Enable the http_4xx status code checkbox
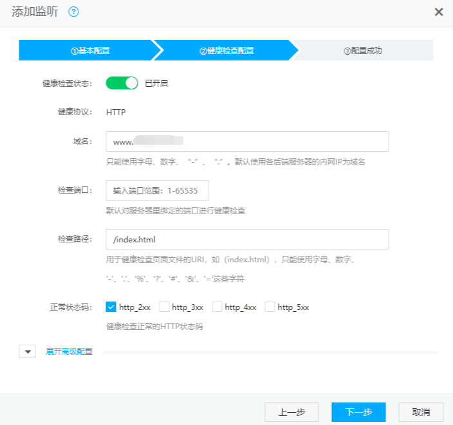The height and width of the screenshot is (425, 453). tap(217, 307)
